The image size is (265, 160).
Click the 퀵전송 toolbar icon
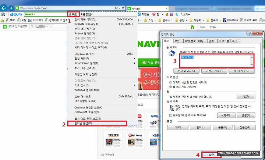[x=143, y=14]
